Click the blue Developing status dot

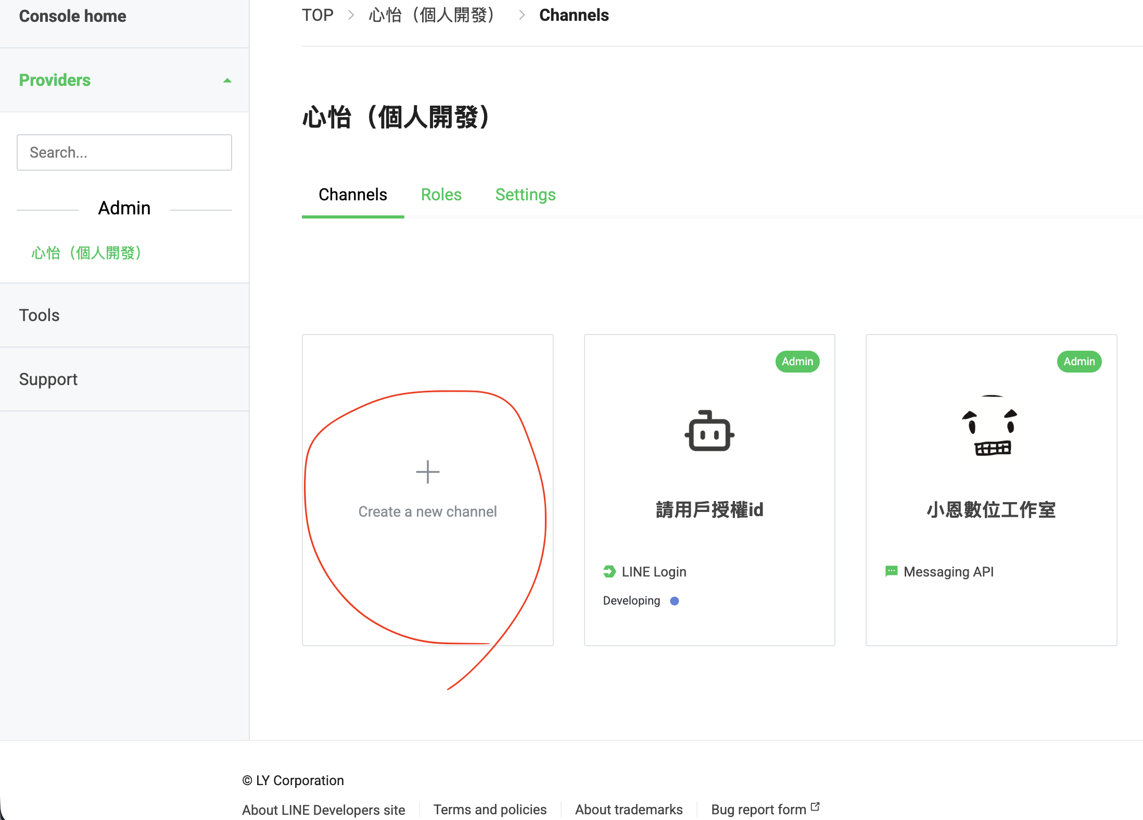tap(675, 601)
